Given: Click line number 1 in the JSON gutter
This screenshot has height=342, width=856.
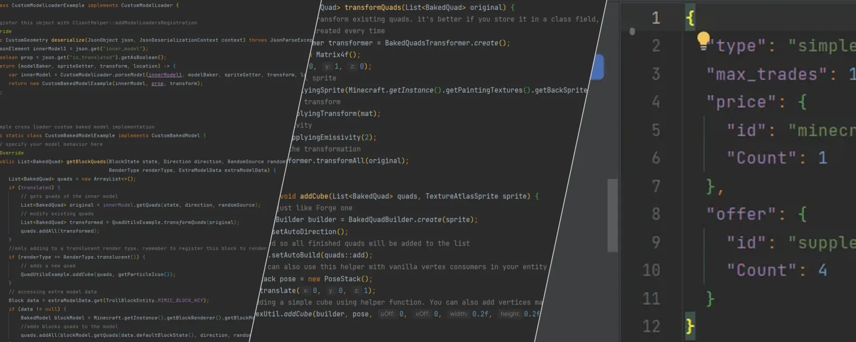Looking at the screenshot, I should point(656,18).
